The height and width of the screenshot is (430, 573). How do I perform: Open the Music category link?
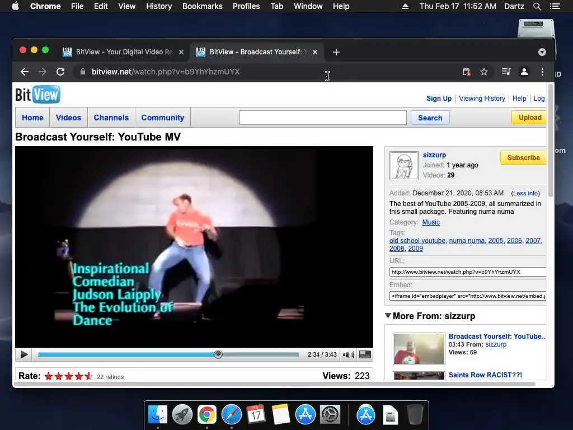431,222
